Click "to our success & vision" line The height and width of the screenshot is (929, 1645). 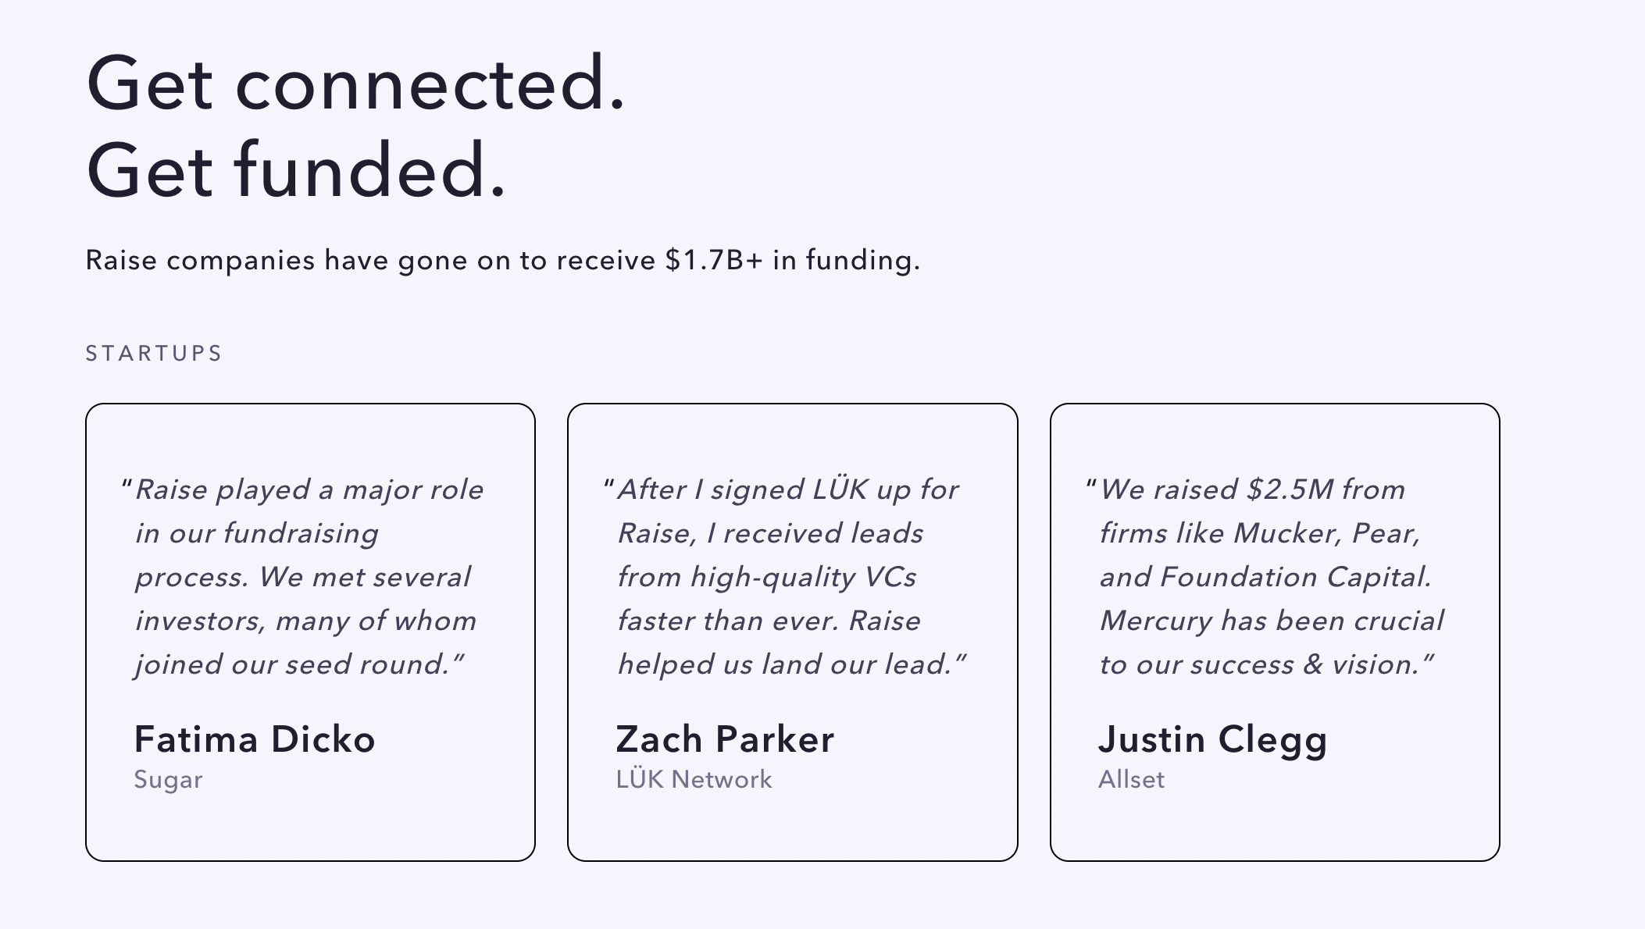1267,664
